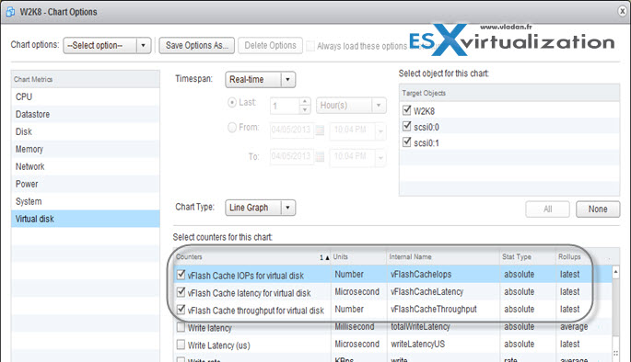Select Network in Chart Metrics
631x362 pixels.
[x=86, y=166]
